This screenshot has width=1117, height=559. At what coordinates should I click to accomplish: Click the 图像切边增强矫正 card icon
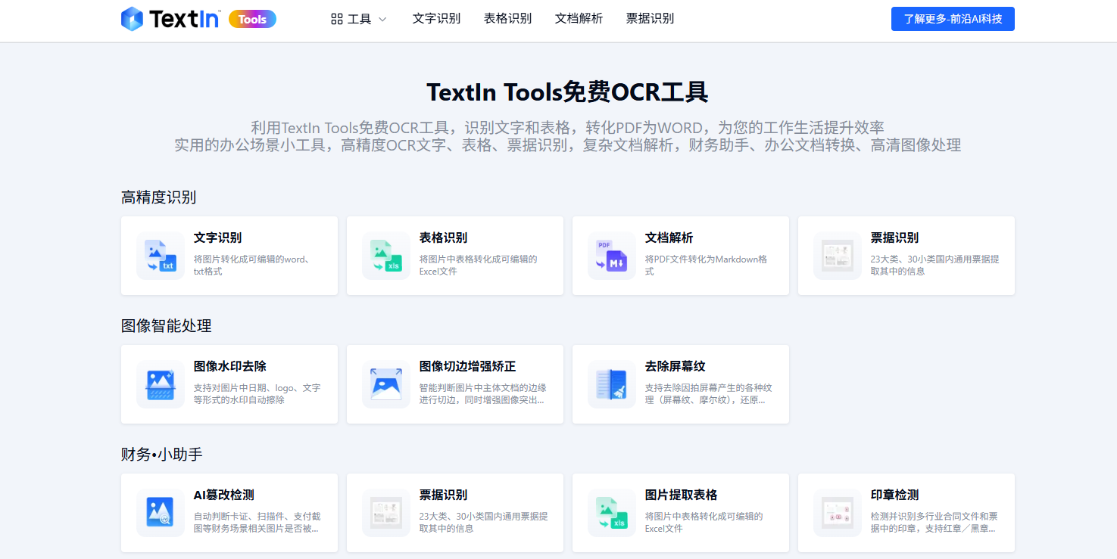pos(386,384)
